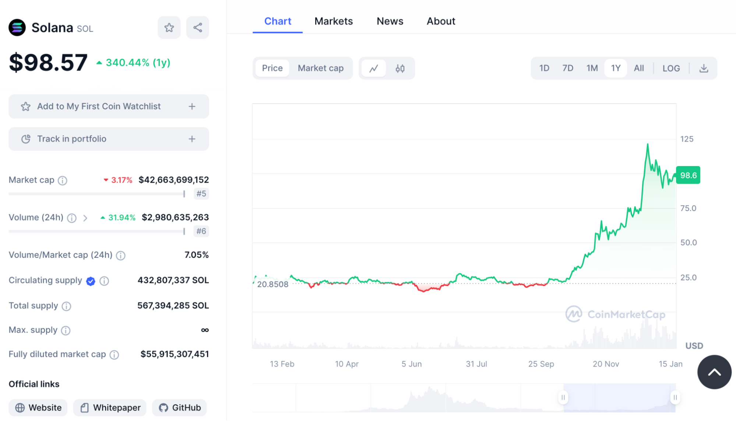The width and height of the screenshot is (736, 421).
Task: Click the Volume/Market cap (24h) info icon
Action: coord(121,255)
